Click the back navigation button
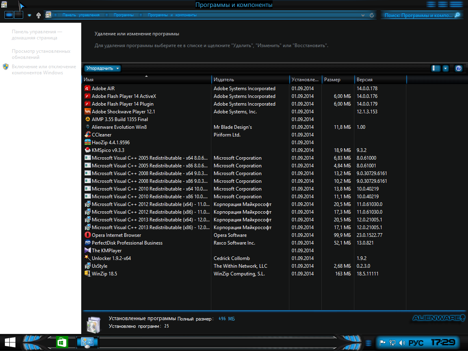This screenshot has height=351, width=468. pyautogui.click(x=9, y=15)
